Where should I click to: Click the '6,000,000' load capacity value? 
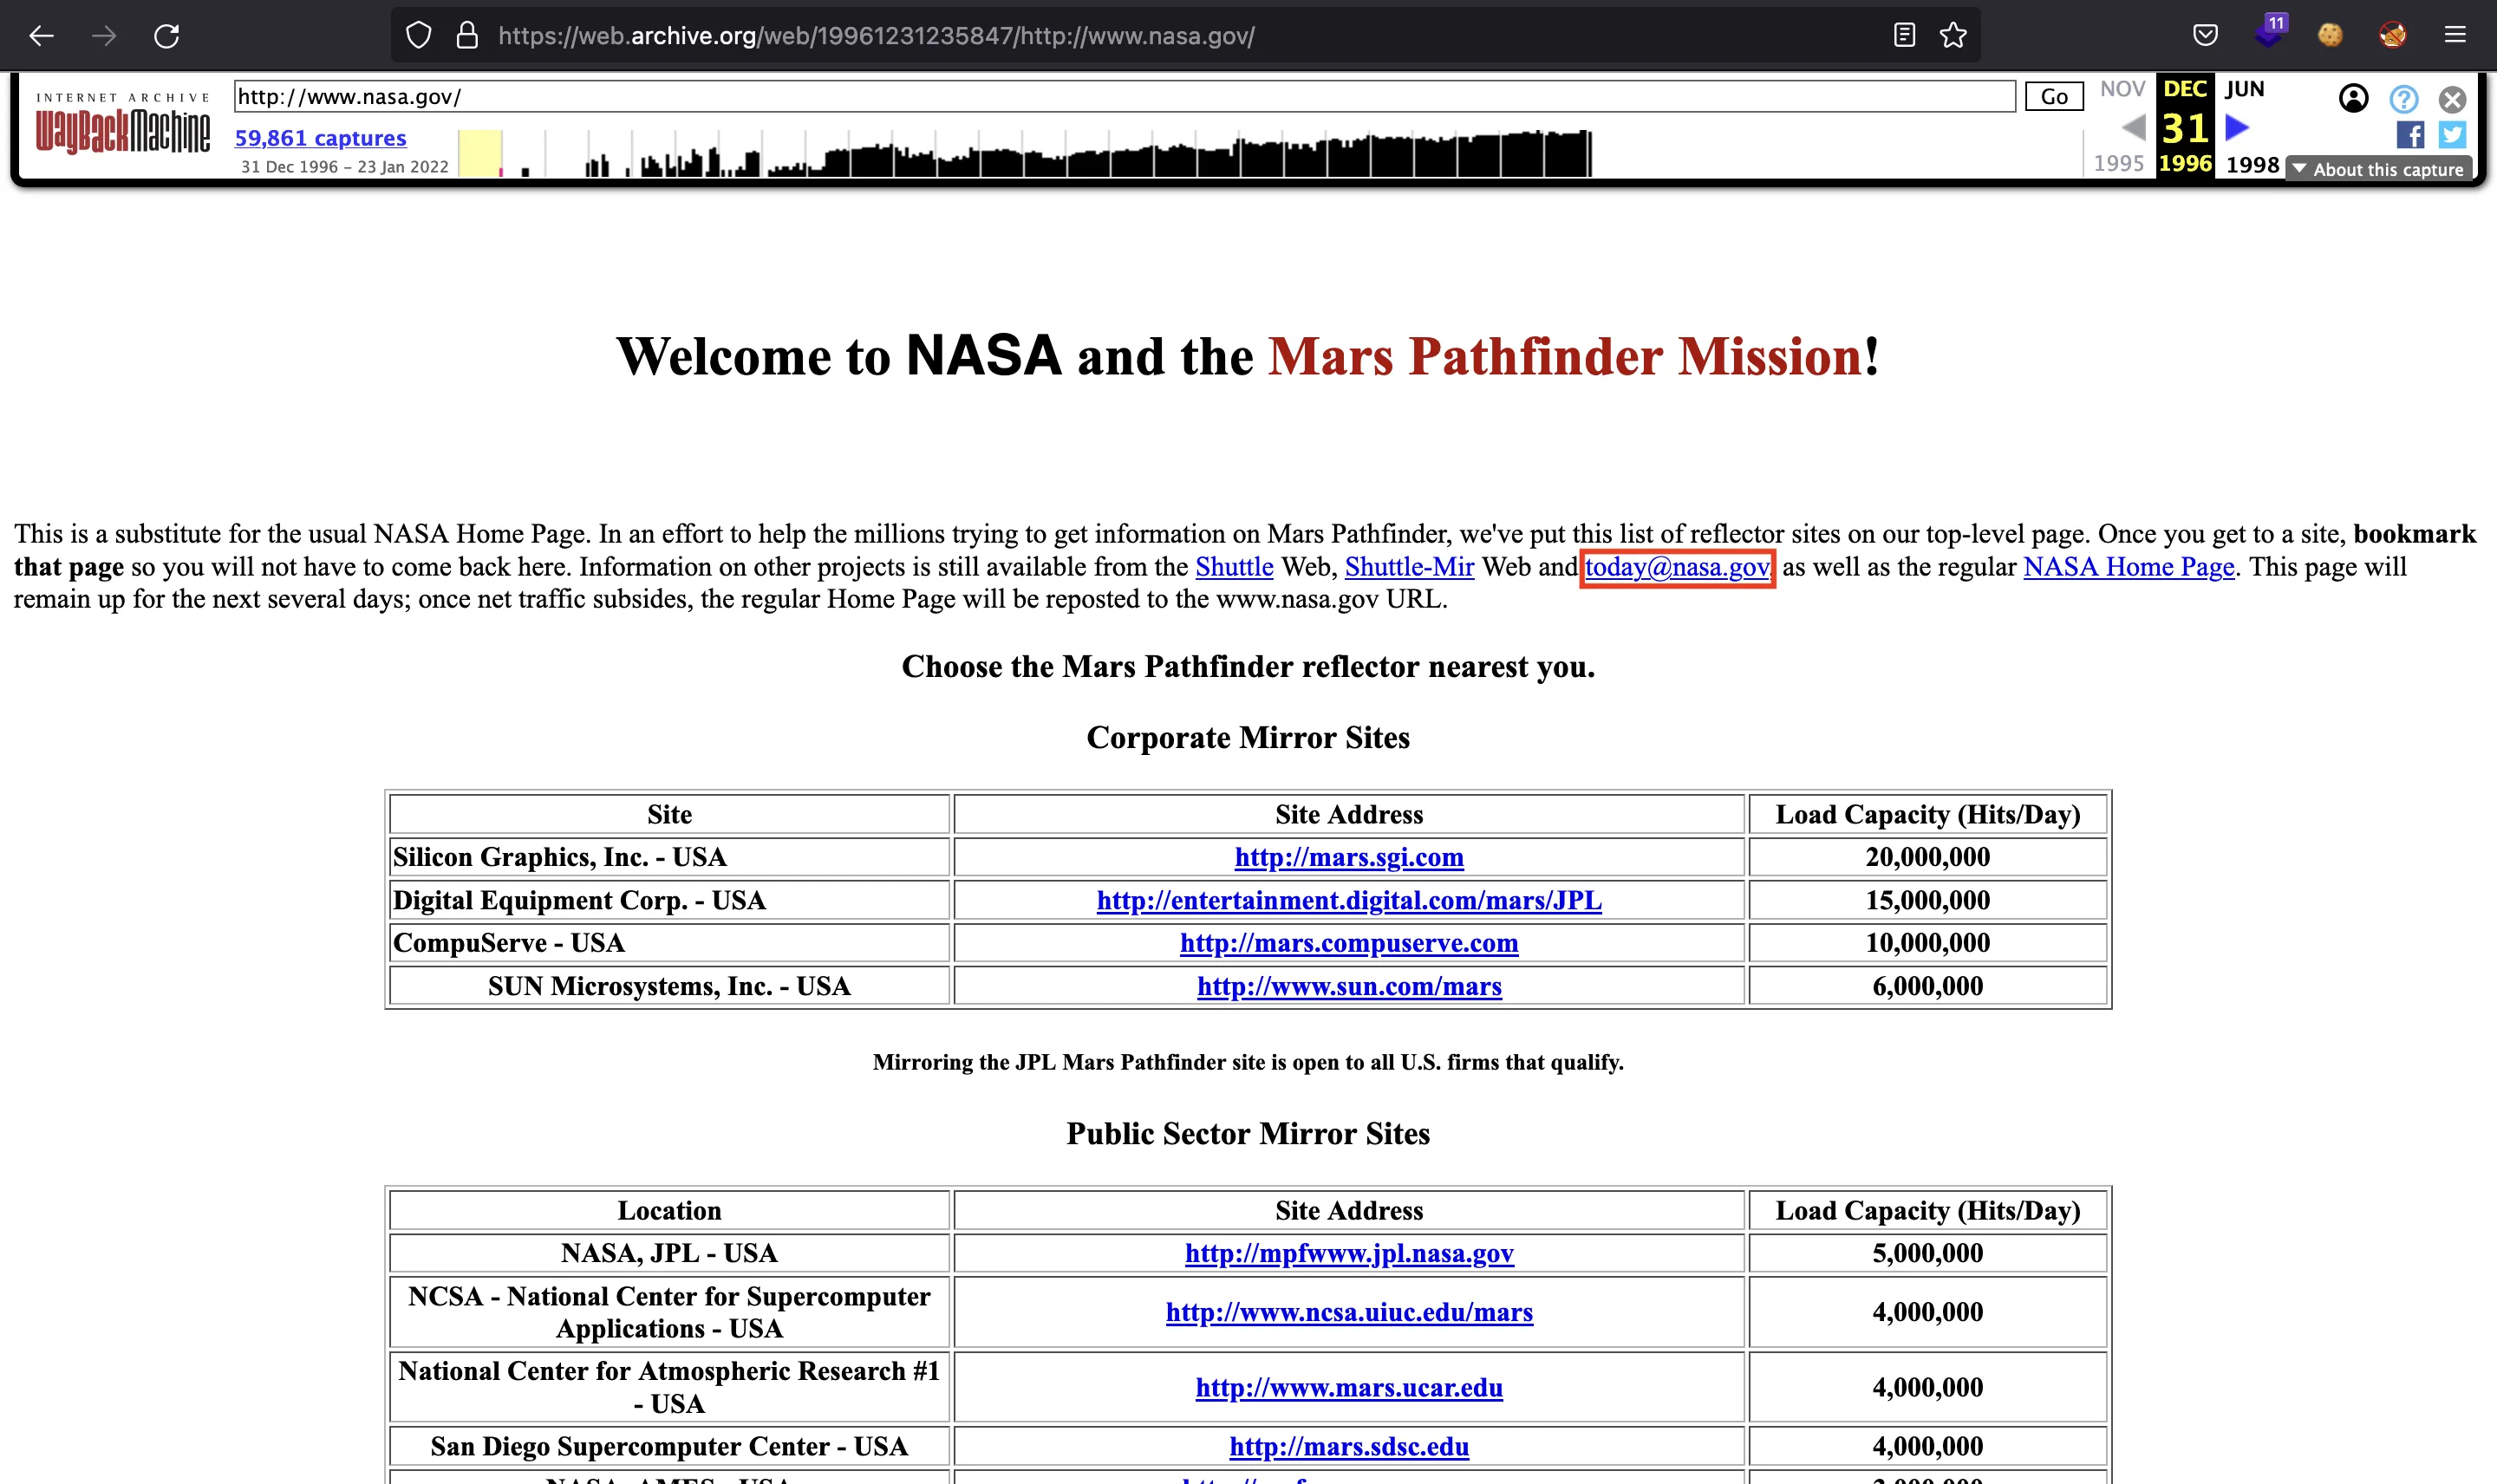point(1927,986)
